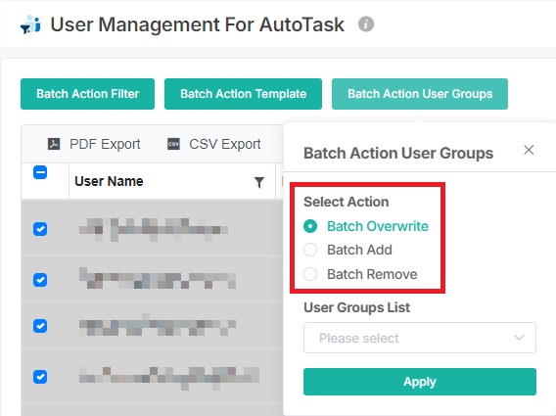Click the Batch Action User Groups button
Image resolution: width=556 pixels, height=416 pixels.
click(x=420, y=94)
